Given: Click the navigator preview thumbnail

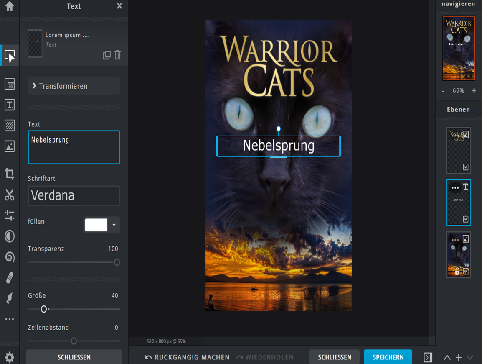Looking at the screenshot, I should [x=459, y=49].
